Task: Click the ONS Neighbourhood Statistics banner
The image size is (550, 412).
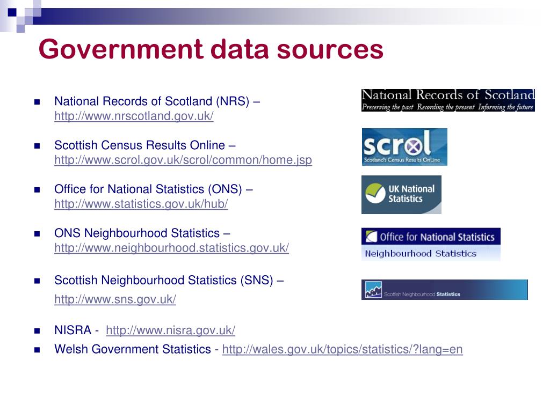Action: pyautogui.click(x=431, y=244)
